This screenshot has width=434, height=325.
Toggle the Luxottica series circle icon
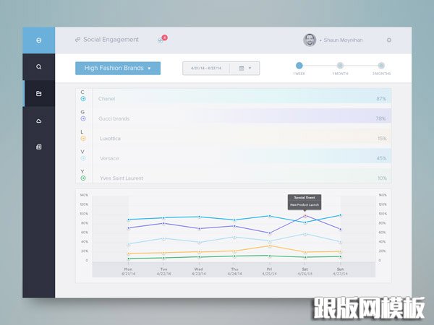[83, 139]
